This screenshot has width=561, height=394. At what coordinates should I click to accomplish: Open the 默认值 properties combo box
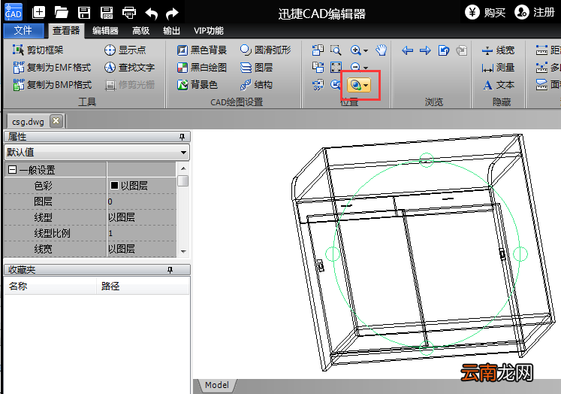[97, 152]
